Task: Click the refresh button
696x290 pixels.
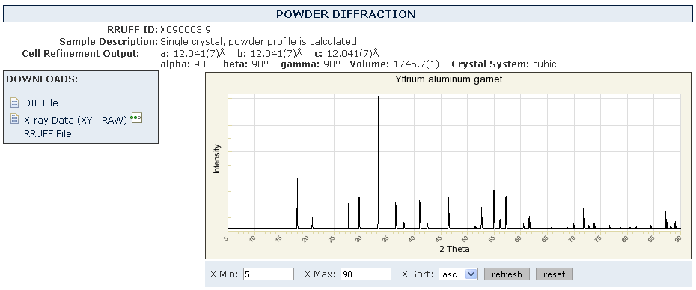Action: pos(507,274)
